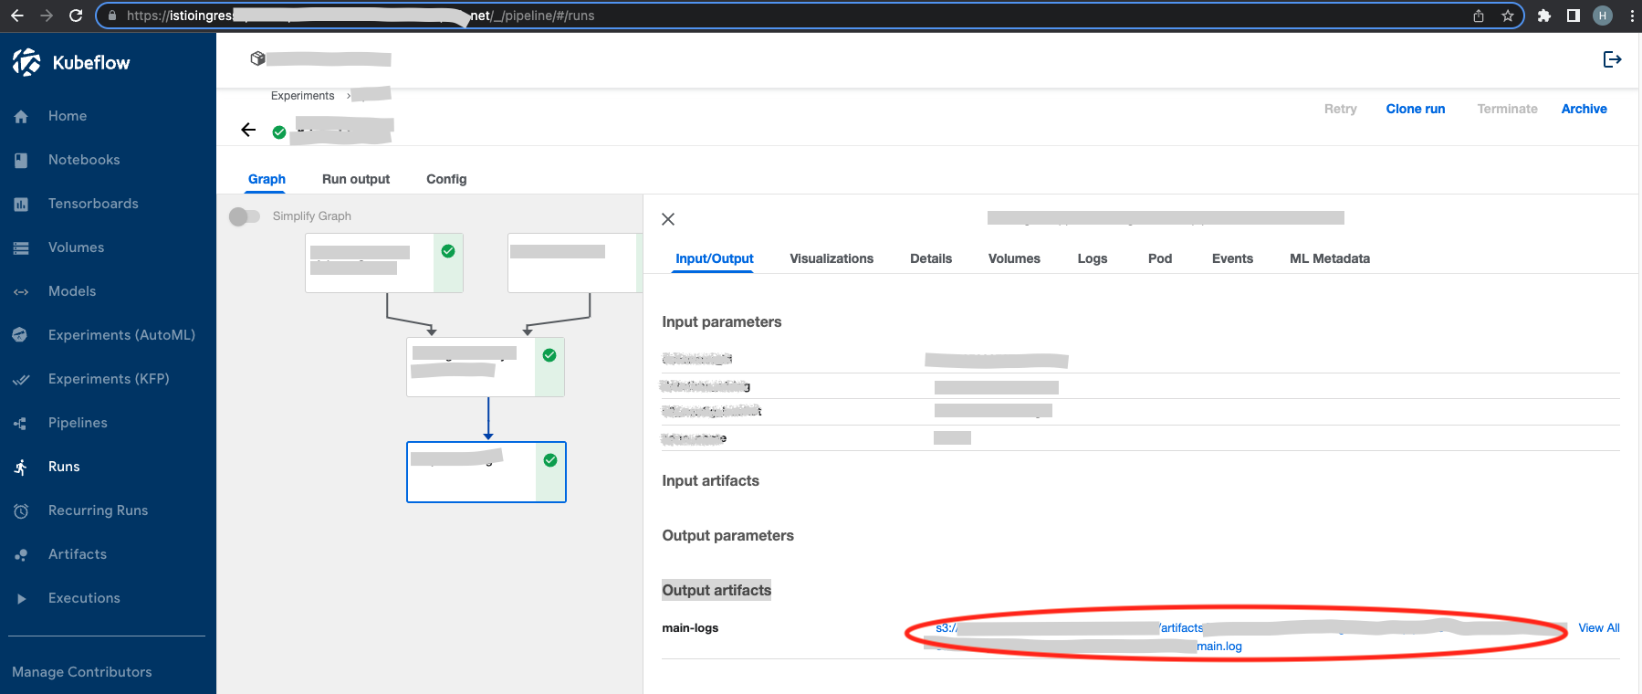Click the logout icon at top right
Screen dimensions: 1642x694
tap(1612, 59)
